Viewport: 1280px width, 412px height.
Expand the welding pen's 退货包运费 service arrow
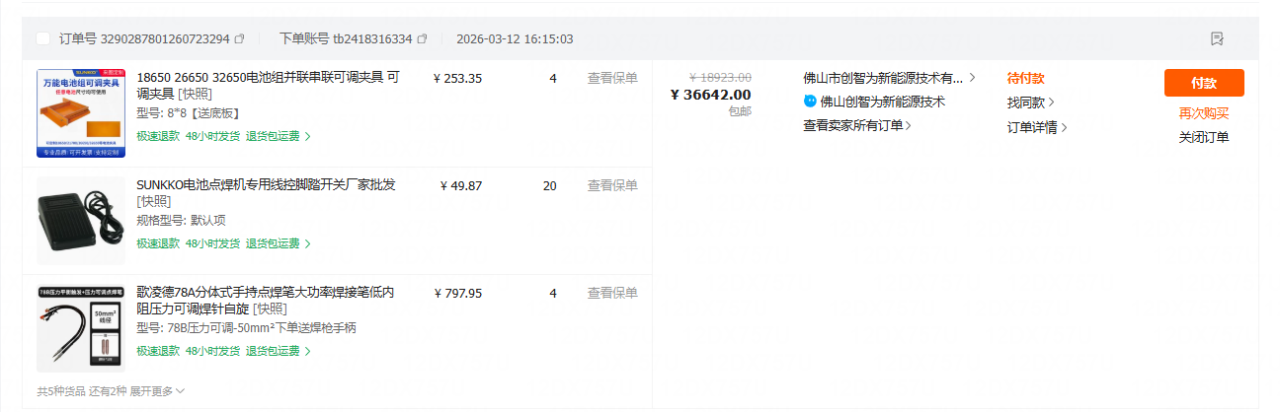[307, 352]
